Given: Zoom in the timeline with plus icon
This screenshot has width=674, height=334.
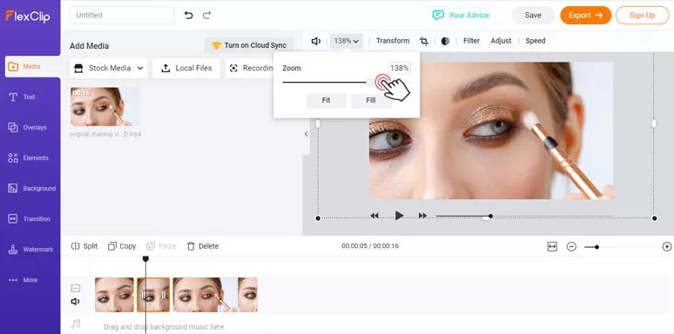Looking at the screenshot, I should [667, 247].
